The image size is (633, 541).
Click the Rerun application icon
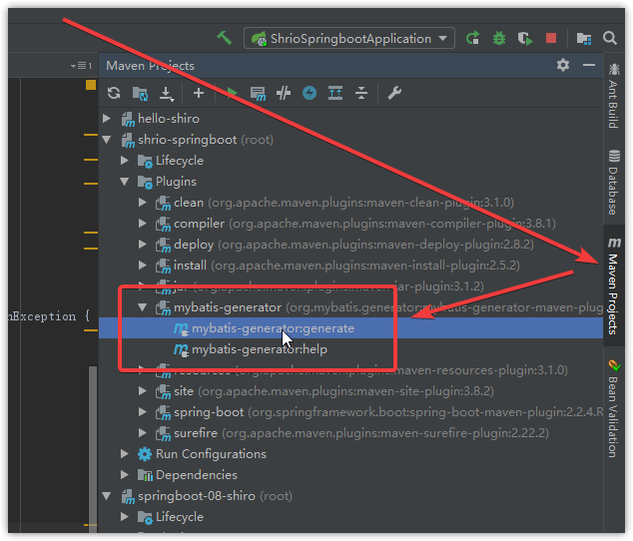click(472, 38)
